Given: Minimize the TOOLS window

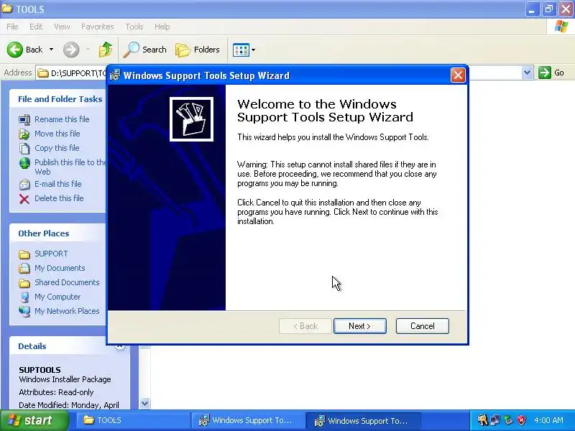Looking at the screenshot, I should [532, 9].
